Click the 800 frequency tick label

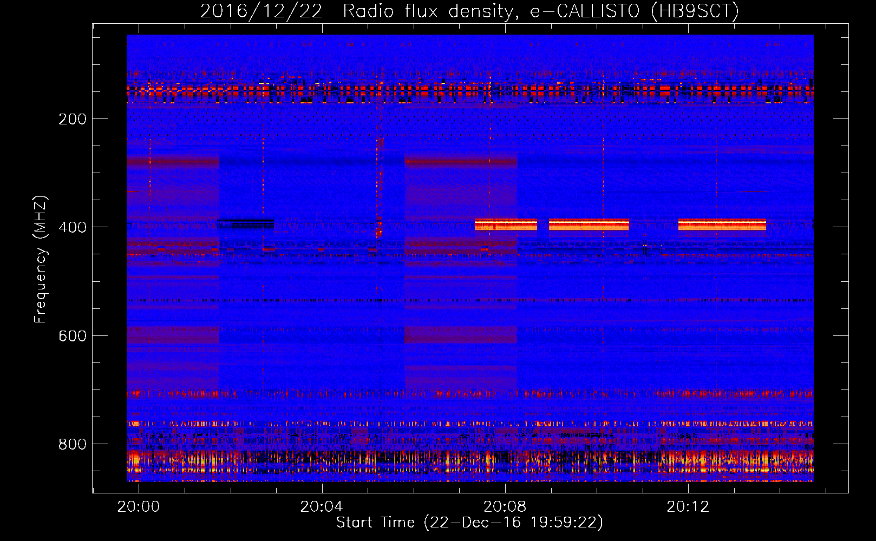[x=73, y=444]
